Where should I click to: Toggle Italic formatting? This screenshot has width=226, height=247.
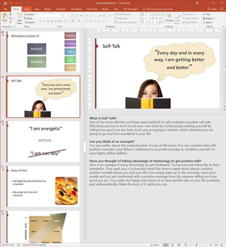click(x=44, y=21)
